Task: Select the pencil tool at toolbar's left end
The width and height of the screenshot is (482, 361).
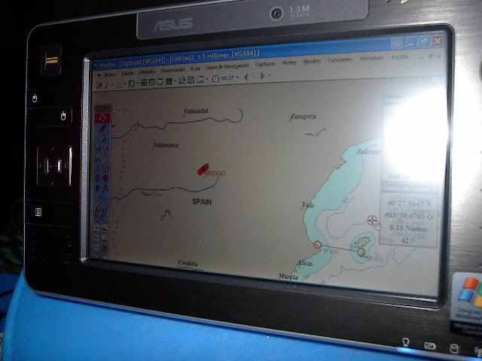Action: tap(99, 85)
